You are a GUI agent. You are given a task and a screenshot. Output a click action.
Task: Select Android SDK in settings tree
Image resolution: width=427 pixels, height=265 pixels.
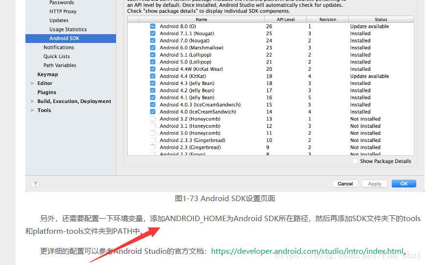click(x=70, y=39)
